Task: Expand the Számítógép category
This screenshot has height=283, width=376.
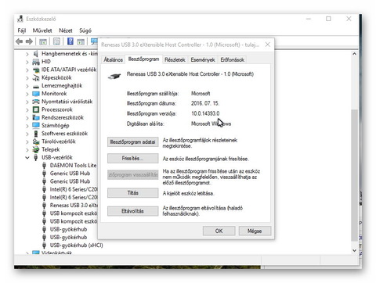Action: [x=27, y=126]
